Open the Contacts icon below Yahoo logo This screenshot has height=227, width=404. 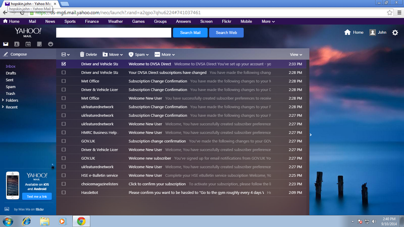click(x=17, y=44)
